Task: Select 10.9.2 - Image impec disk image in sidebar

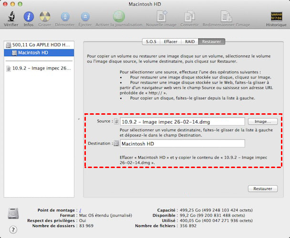Action: [39, 69]
